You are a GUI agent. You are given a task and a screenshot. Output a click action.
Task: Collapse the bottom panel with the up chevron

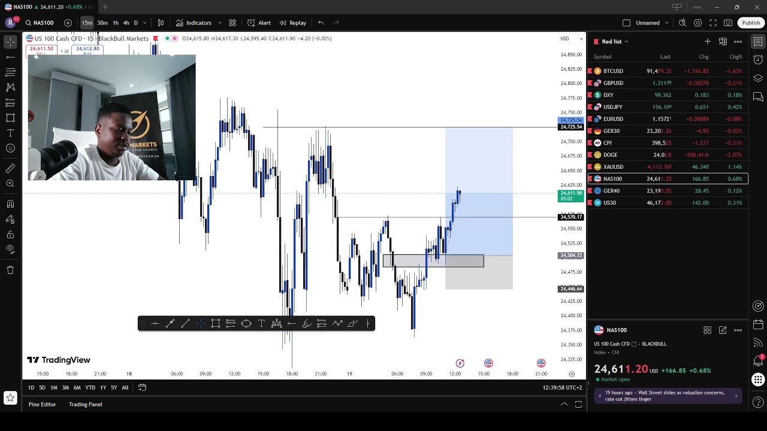point(564,404)
